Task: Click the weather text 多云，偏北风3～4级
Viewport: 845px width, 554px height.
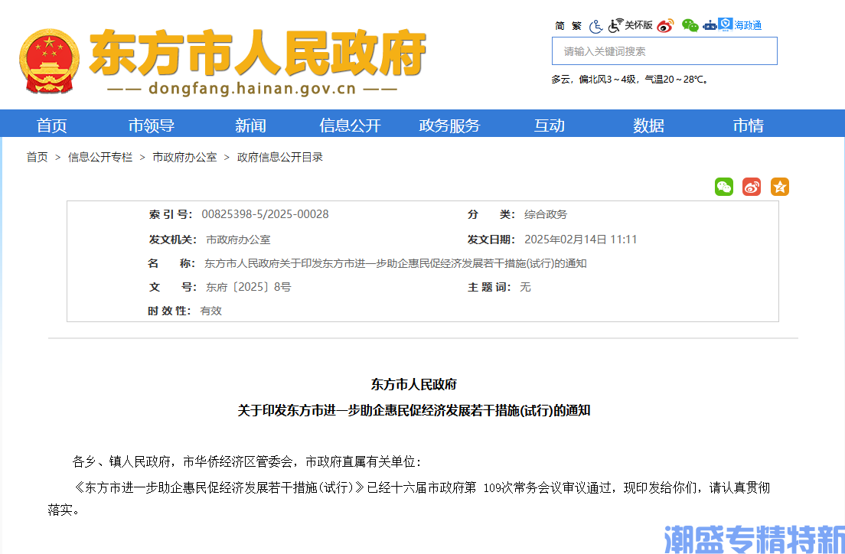Action: point(593,80)
